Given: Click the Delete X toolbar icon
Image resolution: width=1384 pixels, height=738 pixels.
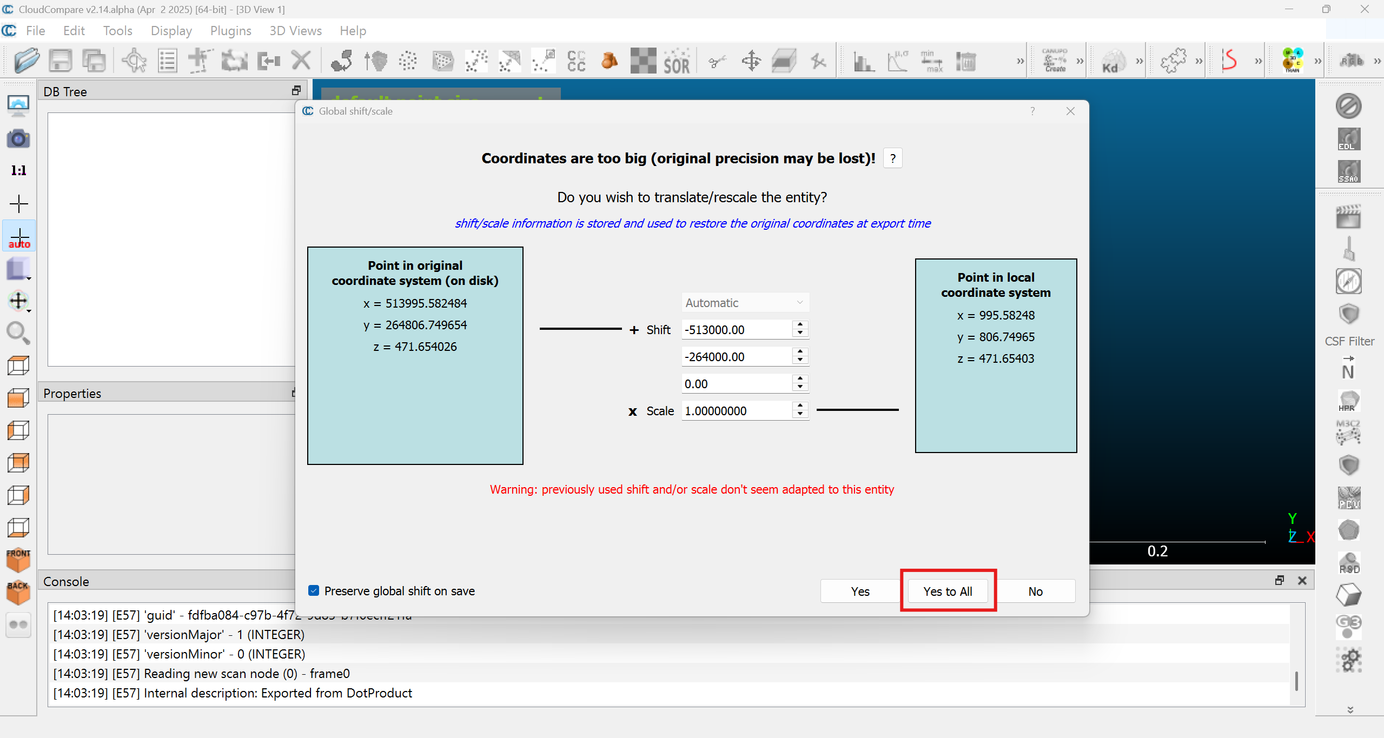Looking at the screenshot, I should 301,61.
